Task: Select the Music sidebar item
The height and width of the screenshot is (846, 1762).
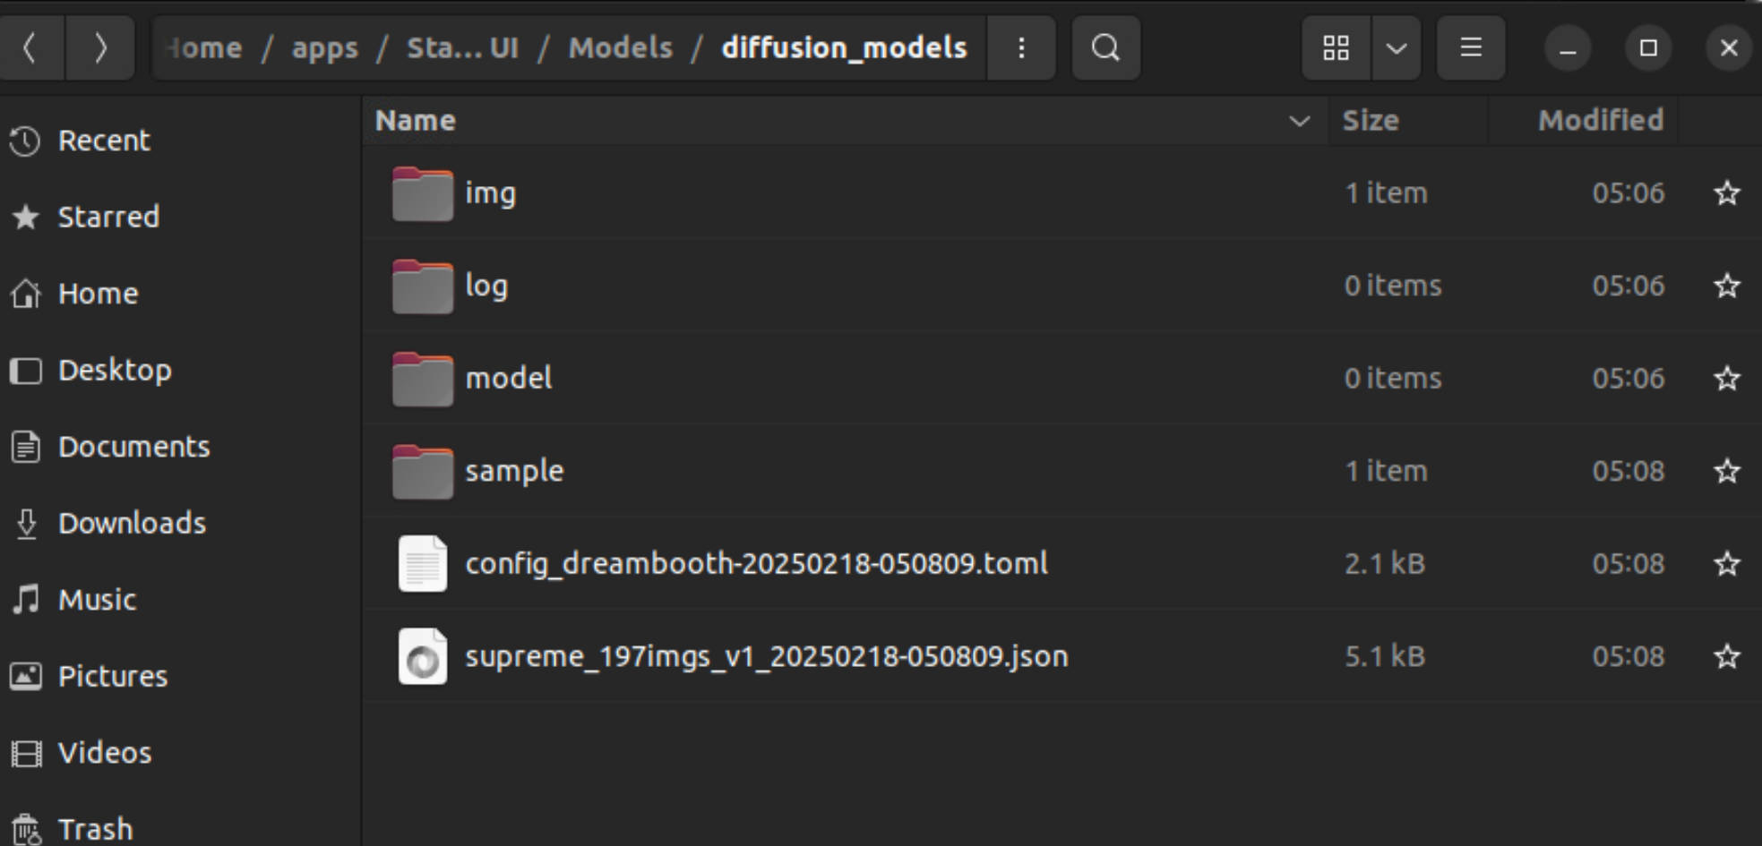Action: (x=96, y=600)
